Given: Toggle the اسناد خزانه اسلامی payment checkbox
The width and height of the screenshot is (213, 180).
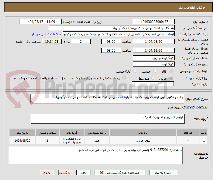Looking at the screenshot, I should tap(124, 78).
